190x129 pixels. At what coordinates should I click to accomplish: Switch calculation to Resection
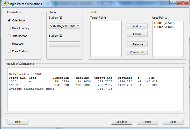(10, 44)
